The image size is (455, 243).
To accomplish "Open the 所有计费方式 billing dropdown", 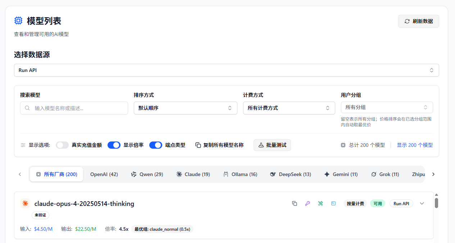I will pos(289,108).
